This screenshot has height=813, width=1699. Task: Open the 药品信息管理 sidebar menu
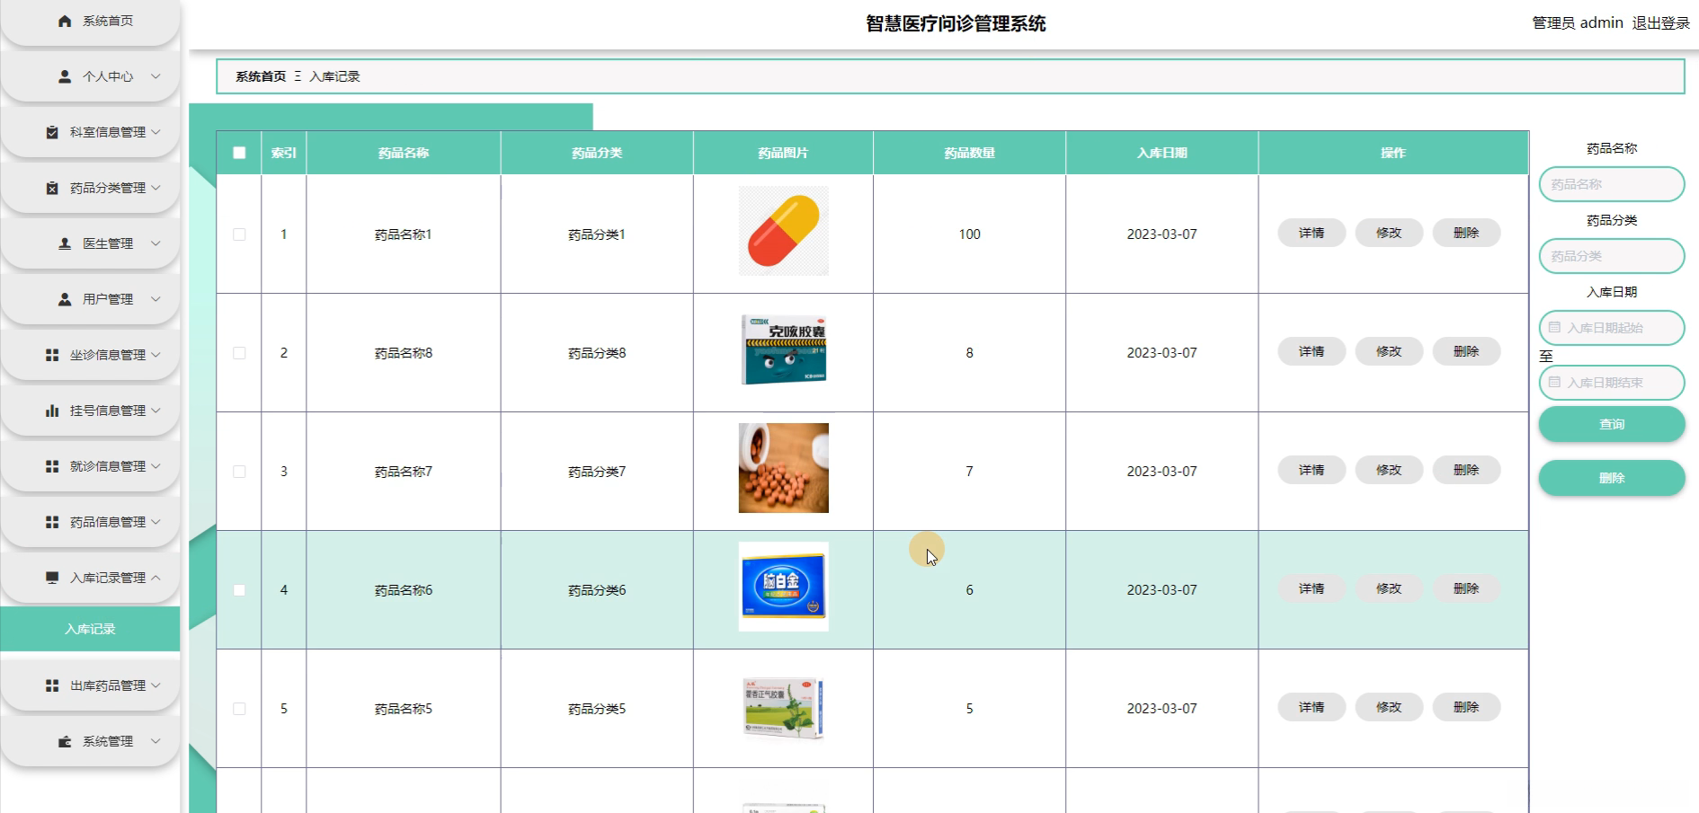90,522
